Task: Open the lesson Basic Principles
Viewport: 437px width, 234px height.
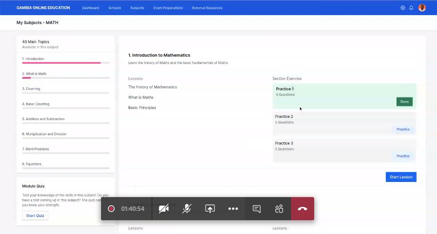Action: [x=142, y=108]
